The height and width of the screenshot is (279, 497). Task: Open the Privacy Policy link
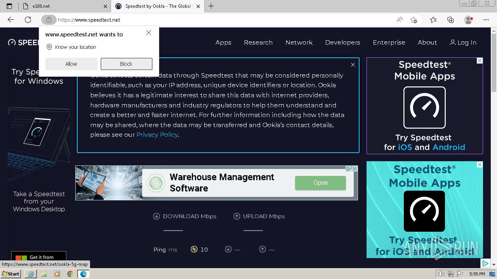tap(157, 134)
